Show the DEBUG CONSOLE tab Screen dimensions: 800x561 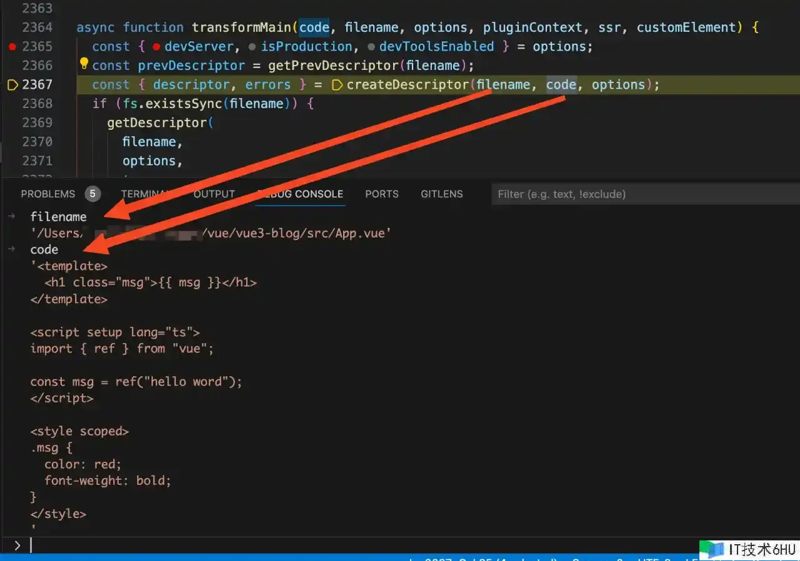pyautogui.click(x=301, y=194)
